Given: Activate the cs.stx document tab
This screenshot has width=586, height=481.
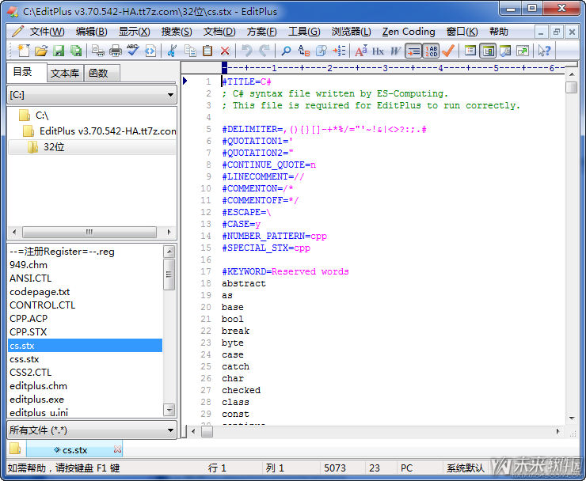Looking at the screenshot, I should click(74, 450).
